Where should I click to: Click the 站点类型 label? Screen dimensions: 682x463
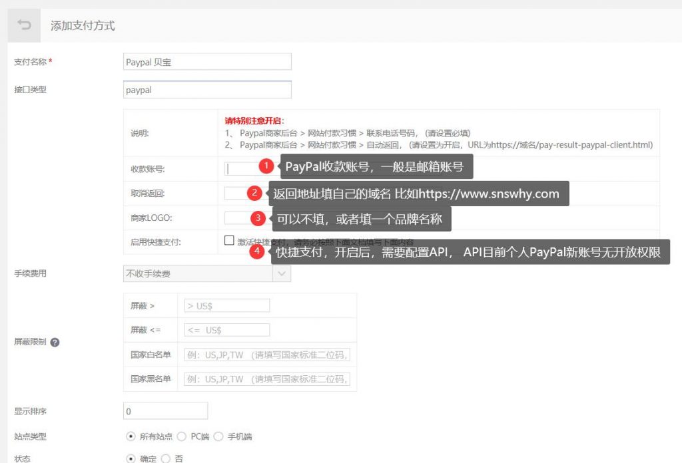click(30, 436)
